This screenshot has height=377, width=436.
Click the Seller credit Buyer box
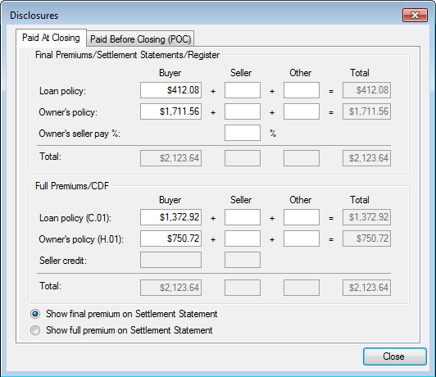point(170,260)
